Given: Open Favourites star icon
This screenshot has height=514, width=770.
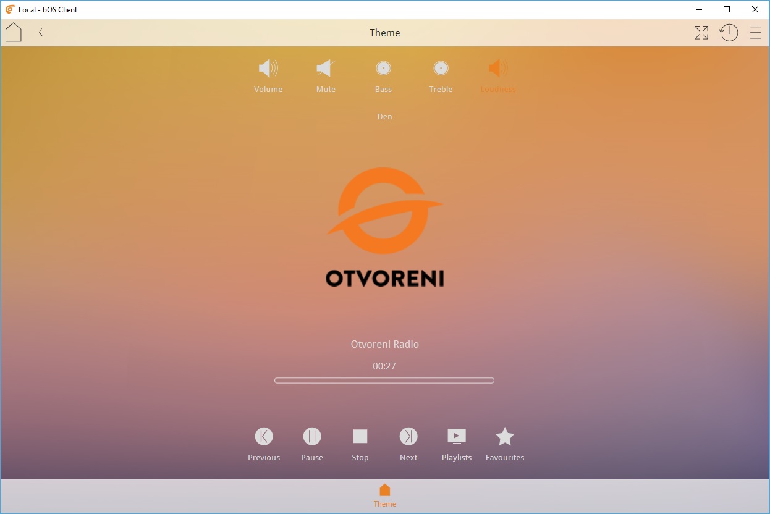Looking at the screenshot, I should tap(505, 437).
